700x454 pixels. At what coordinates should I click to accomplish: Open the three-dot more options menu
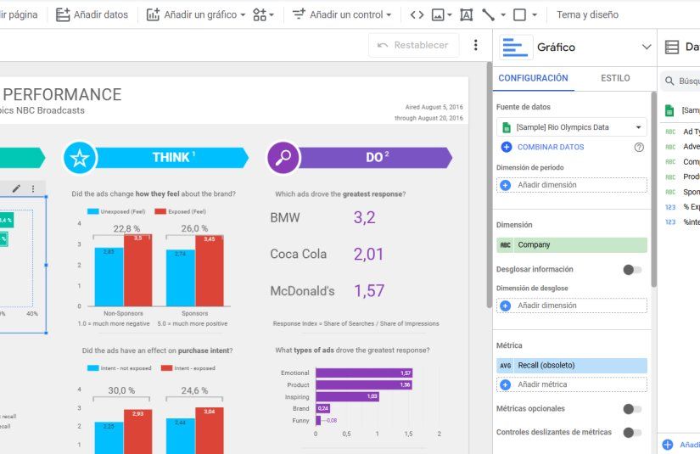click(475, 45)
